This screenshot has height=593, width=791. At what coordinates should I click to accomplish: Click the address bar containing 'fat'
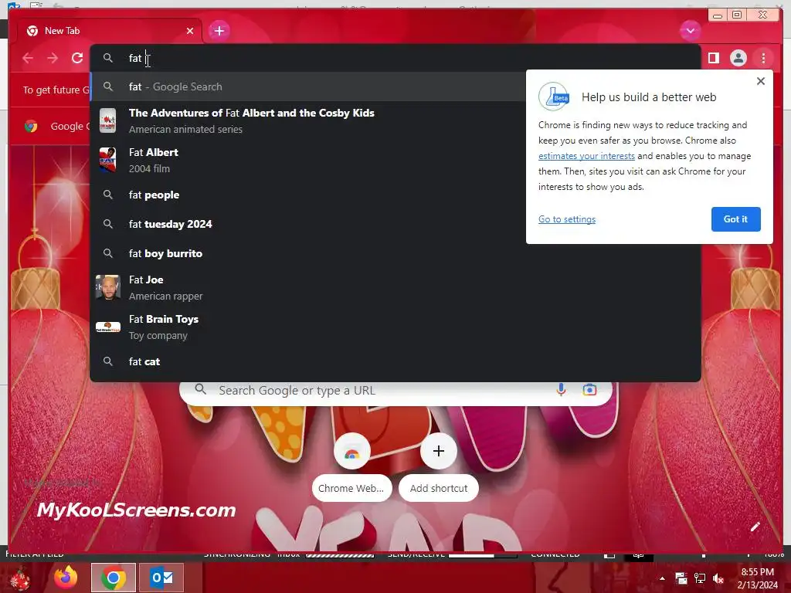[395, 58]
